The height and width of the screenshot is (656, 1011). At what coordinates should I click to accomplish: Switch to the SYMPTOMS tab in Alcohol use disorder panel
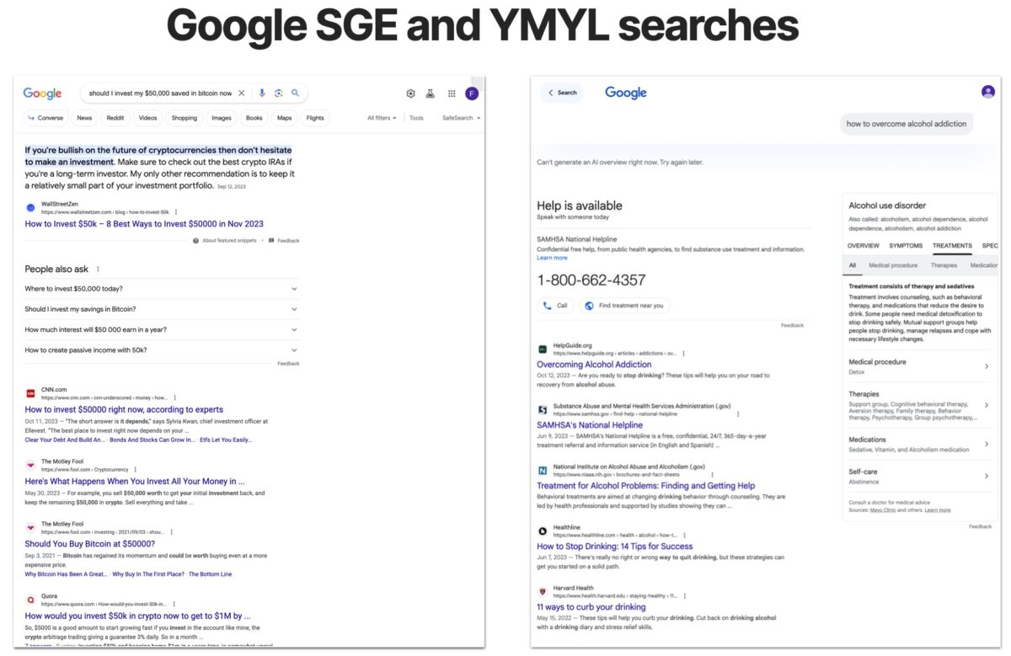908,245
